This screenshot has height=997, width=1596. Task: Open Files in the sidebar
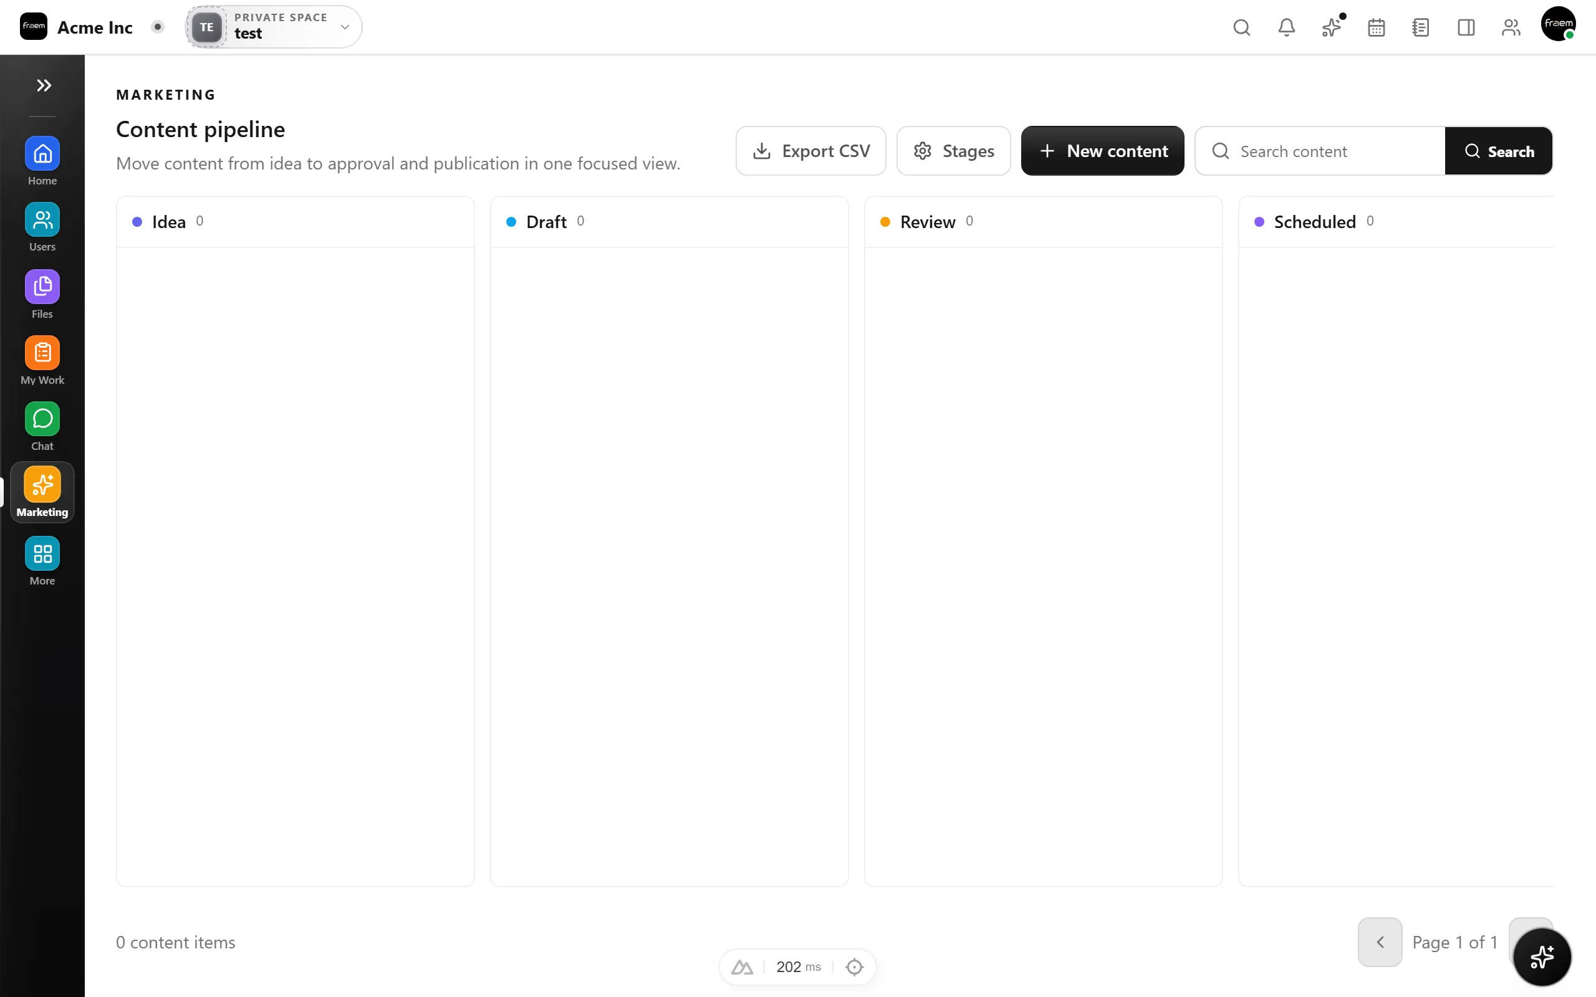click(x=42, y=295)
